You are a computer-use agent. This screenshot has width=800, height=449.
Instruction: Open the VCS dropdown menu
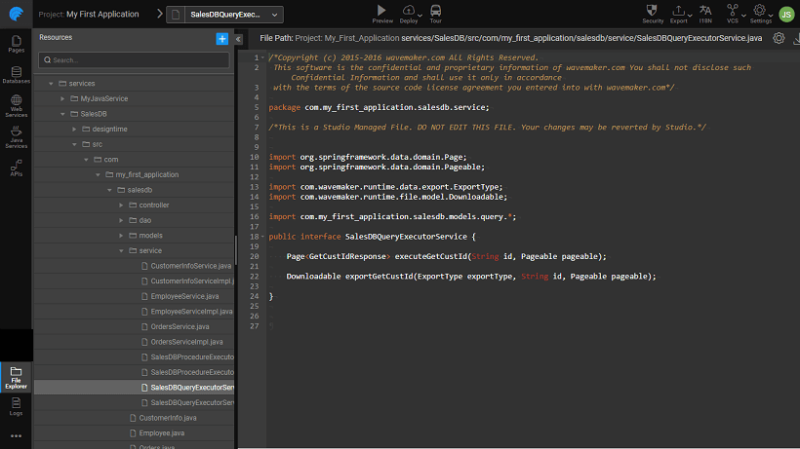pos(733,12)
